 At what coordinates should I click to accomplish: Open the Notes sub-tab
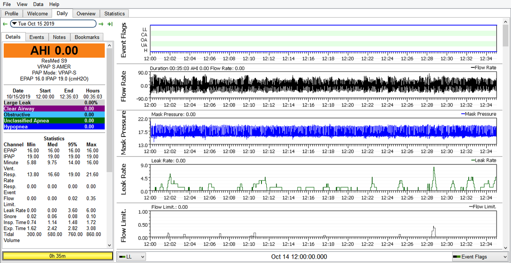coord(59,37)
